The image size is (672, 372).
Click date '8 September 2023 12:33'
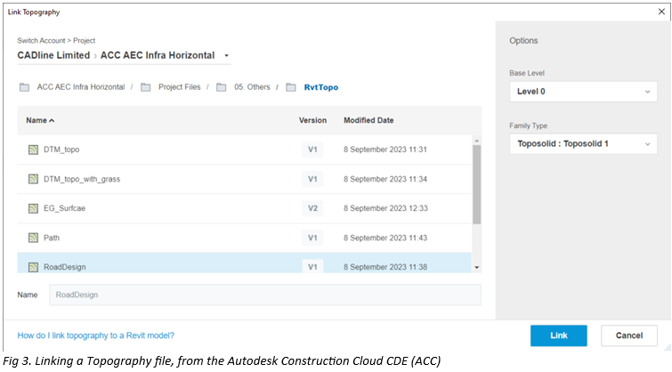(x=385, y=208)
